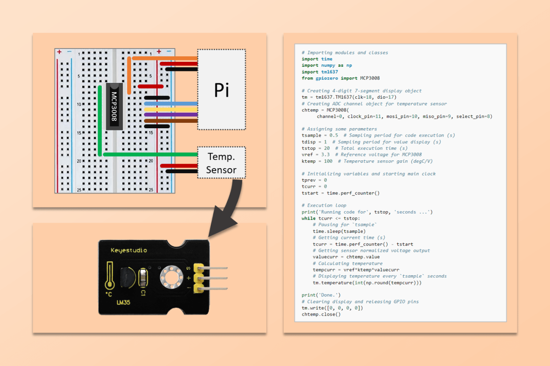Image resolution: width=550 pixels, height=366 pixels.
Task: Select the chtemp.close() line
Action: click(321, 314)
